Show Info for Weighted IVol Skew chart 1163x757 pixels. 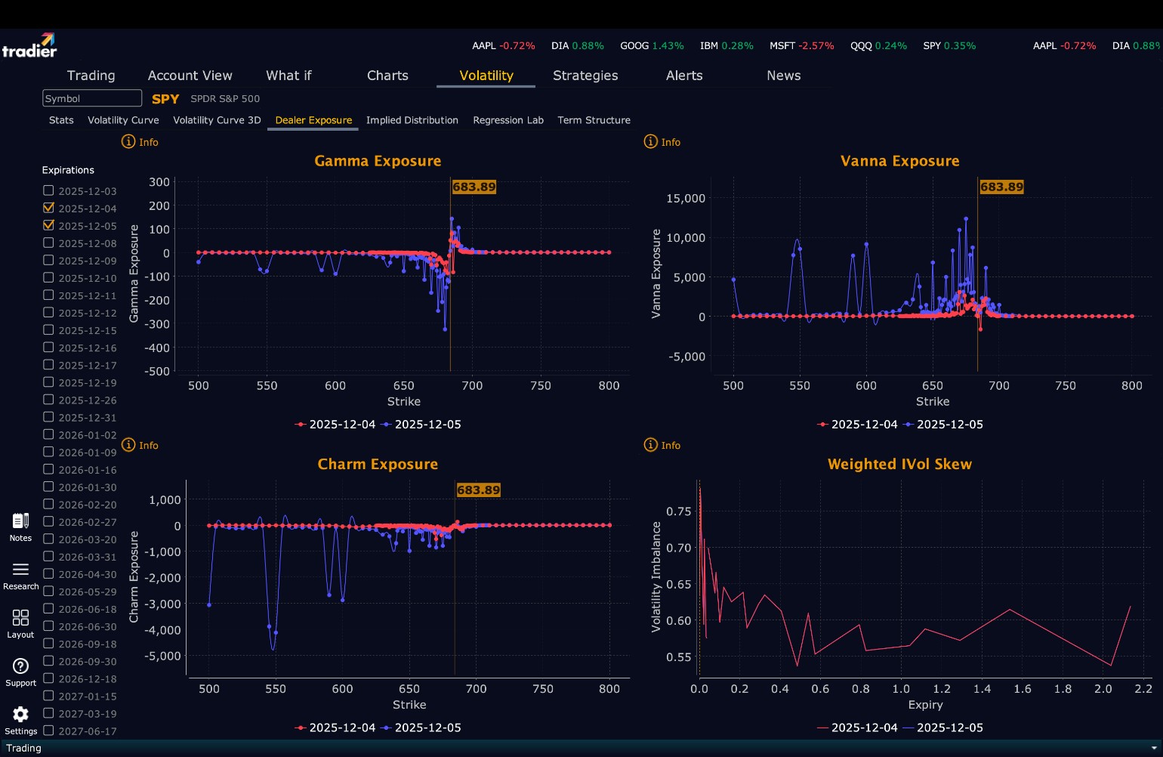coord(662,445)
